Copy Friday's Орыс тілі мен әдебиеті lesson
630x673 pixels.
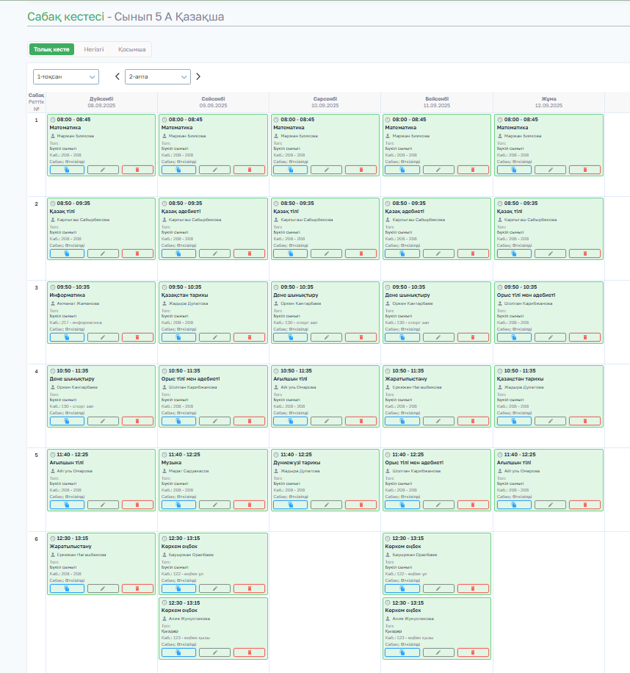pyautogui.click(x=514, y=337)
